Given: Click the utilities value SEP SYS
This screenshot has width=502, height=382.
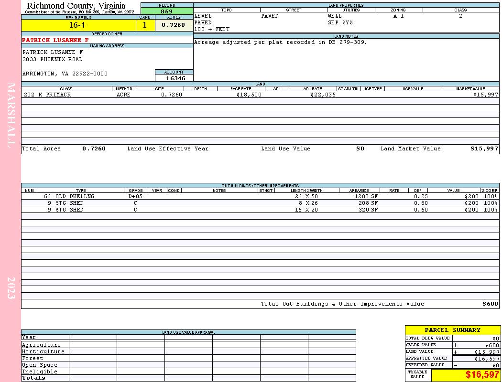Looking at the screenshot, I should 340,23.
